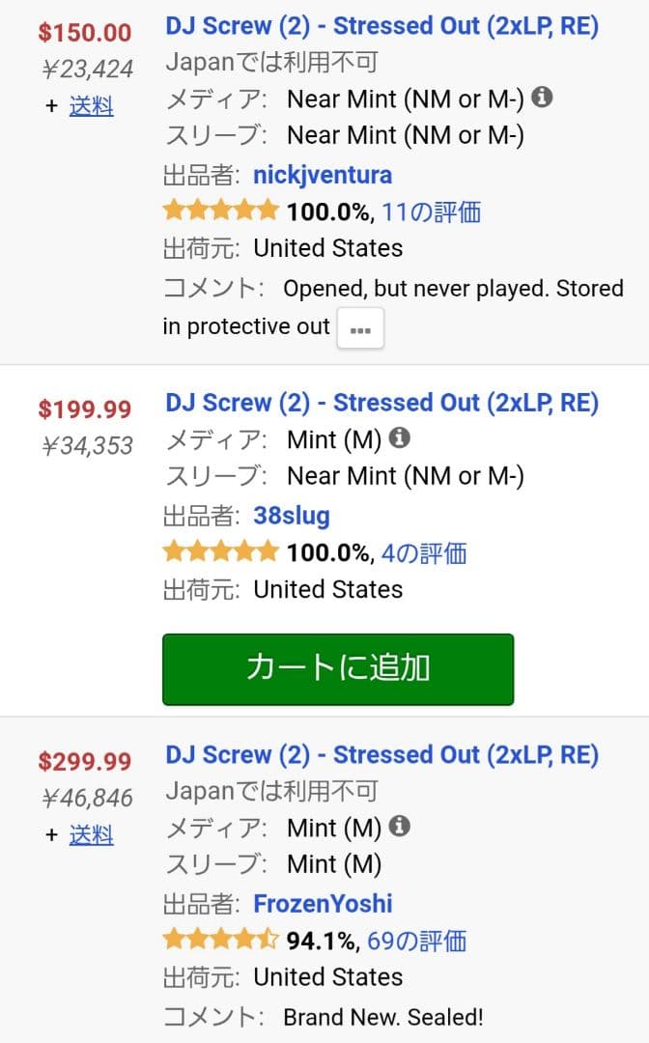Expand 送料 details for the $150 listing
Screen dimensions: 649x1043
(x=91, y=106)
